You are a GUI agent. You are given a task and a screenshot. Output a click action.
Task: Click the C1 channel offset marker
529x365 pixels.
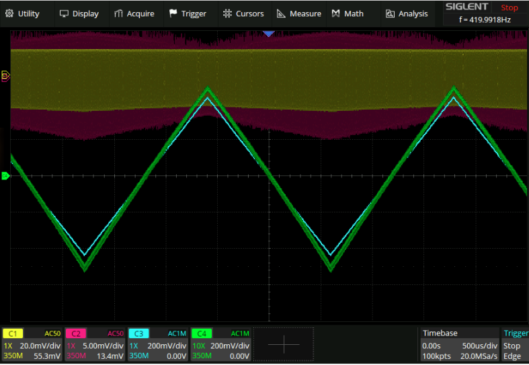point(6,76)
